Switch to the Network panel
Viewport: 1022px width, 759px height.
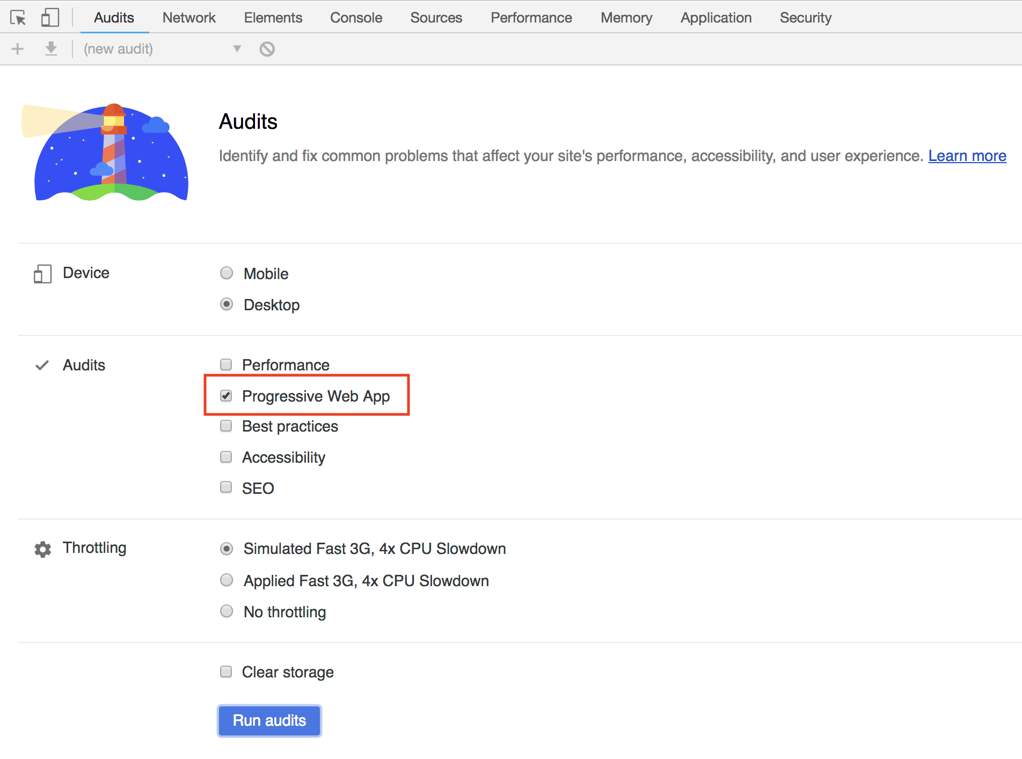click(x=189, y=17)
